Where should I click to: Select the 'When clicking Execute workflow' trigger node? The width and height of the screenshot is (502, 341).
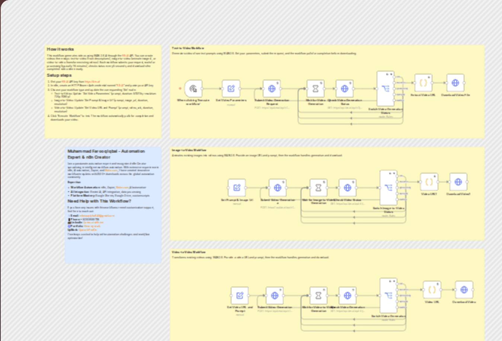pyautogui.click(x=193, y=89)
